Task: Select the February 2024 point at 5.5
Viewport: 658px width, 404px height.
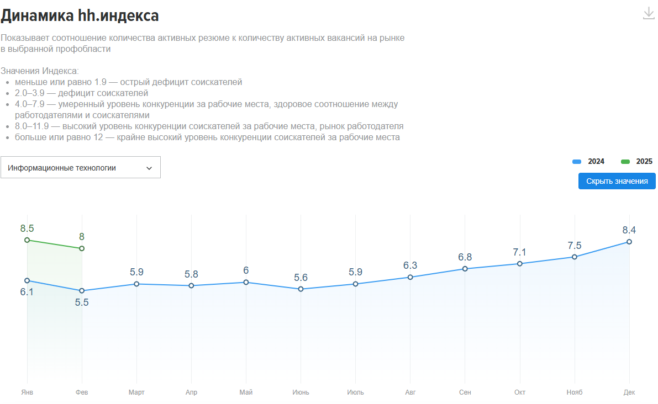Action: coord(82,291)
